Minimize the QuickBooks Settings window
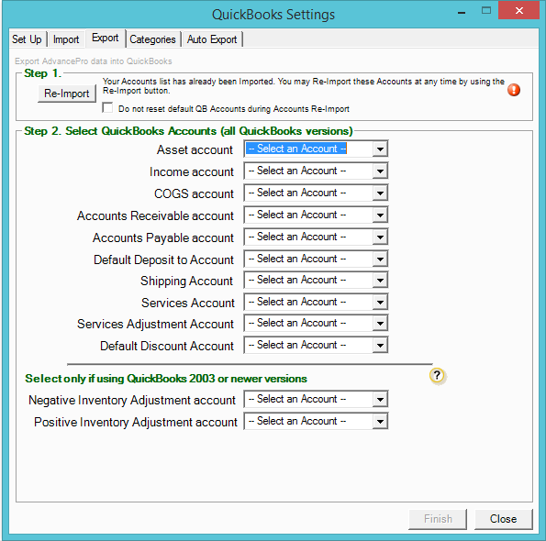This screenshot has width=546, height=541. [462, 13]
